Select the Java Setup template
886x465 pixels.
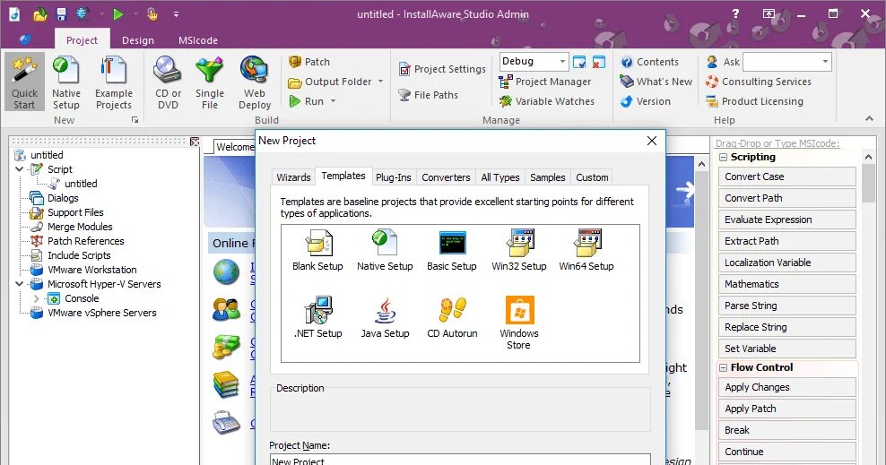385,318
